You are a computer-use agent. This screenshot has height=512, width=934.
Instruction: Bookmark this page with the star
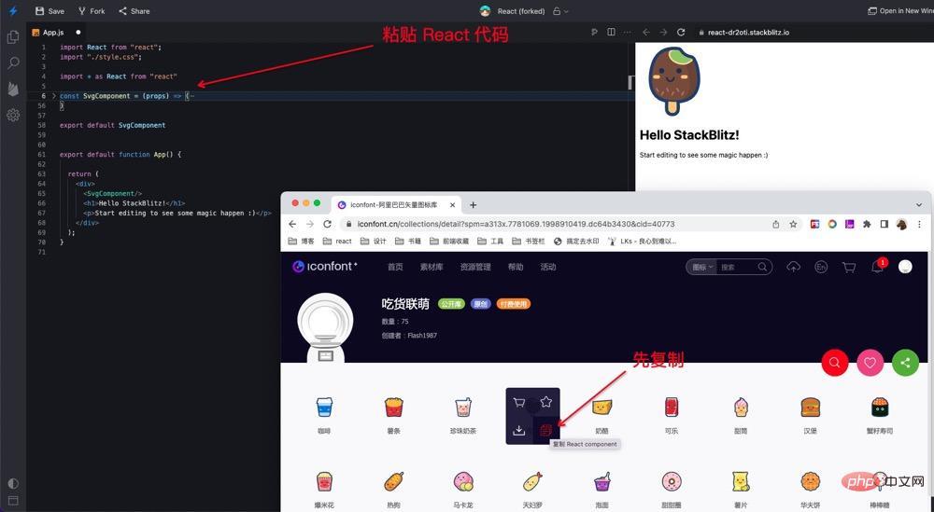coord(793,224)
